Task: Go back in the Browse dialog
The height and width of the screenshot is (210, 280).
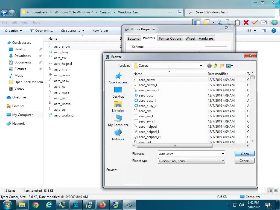Action: [x=209, y=66]
